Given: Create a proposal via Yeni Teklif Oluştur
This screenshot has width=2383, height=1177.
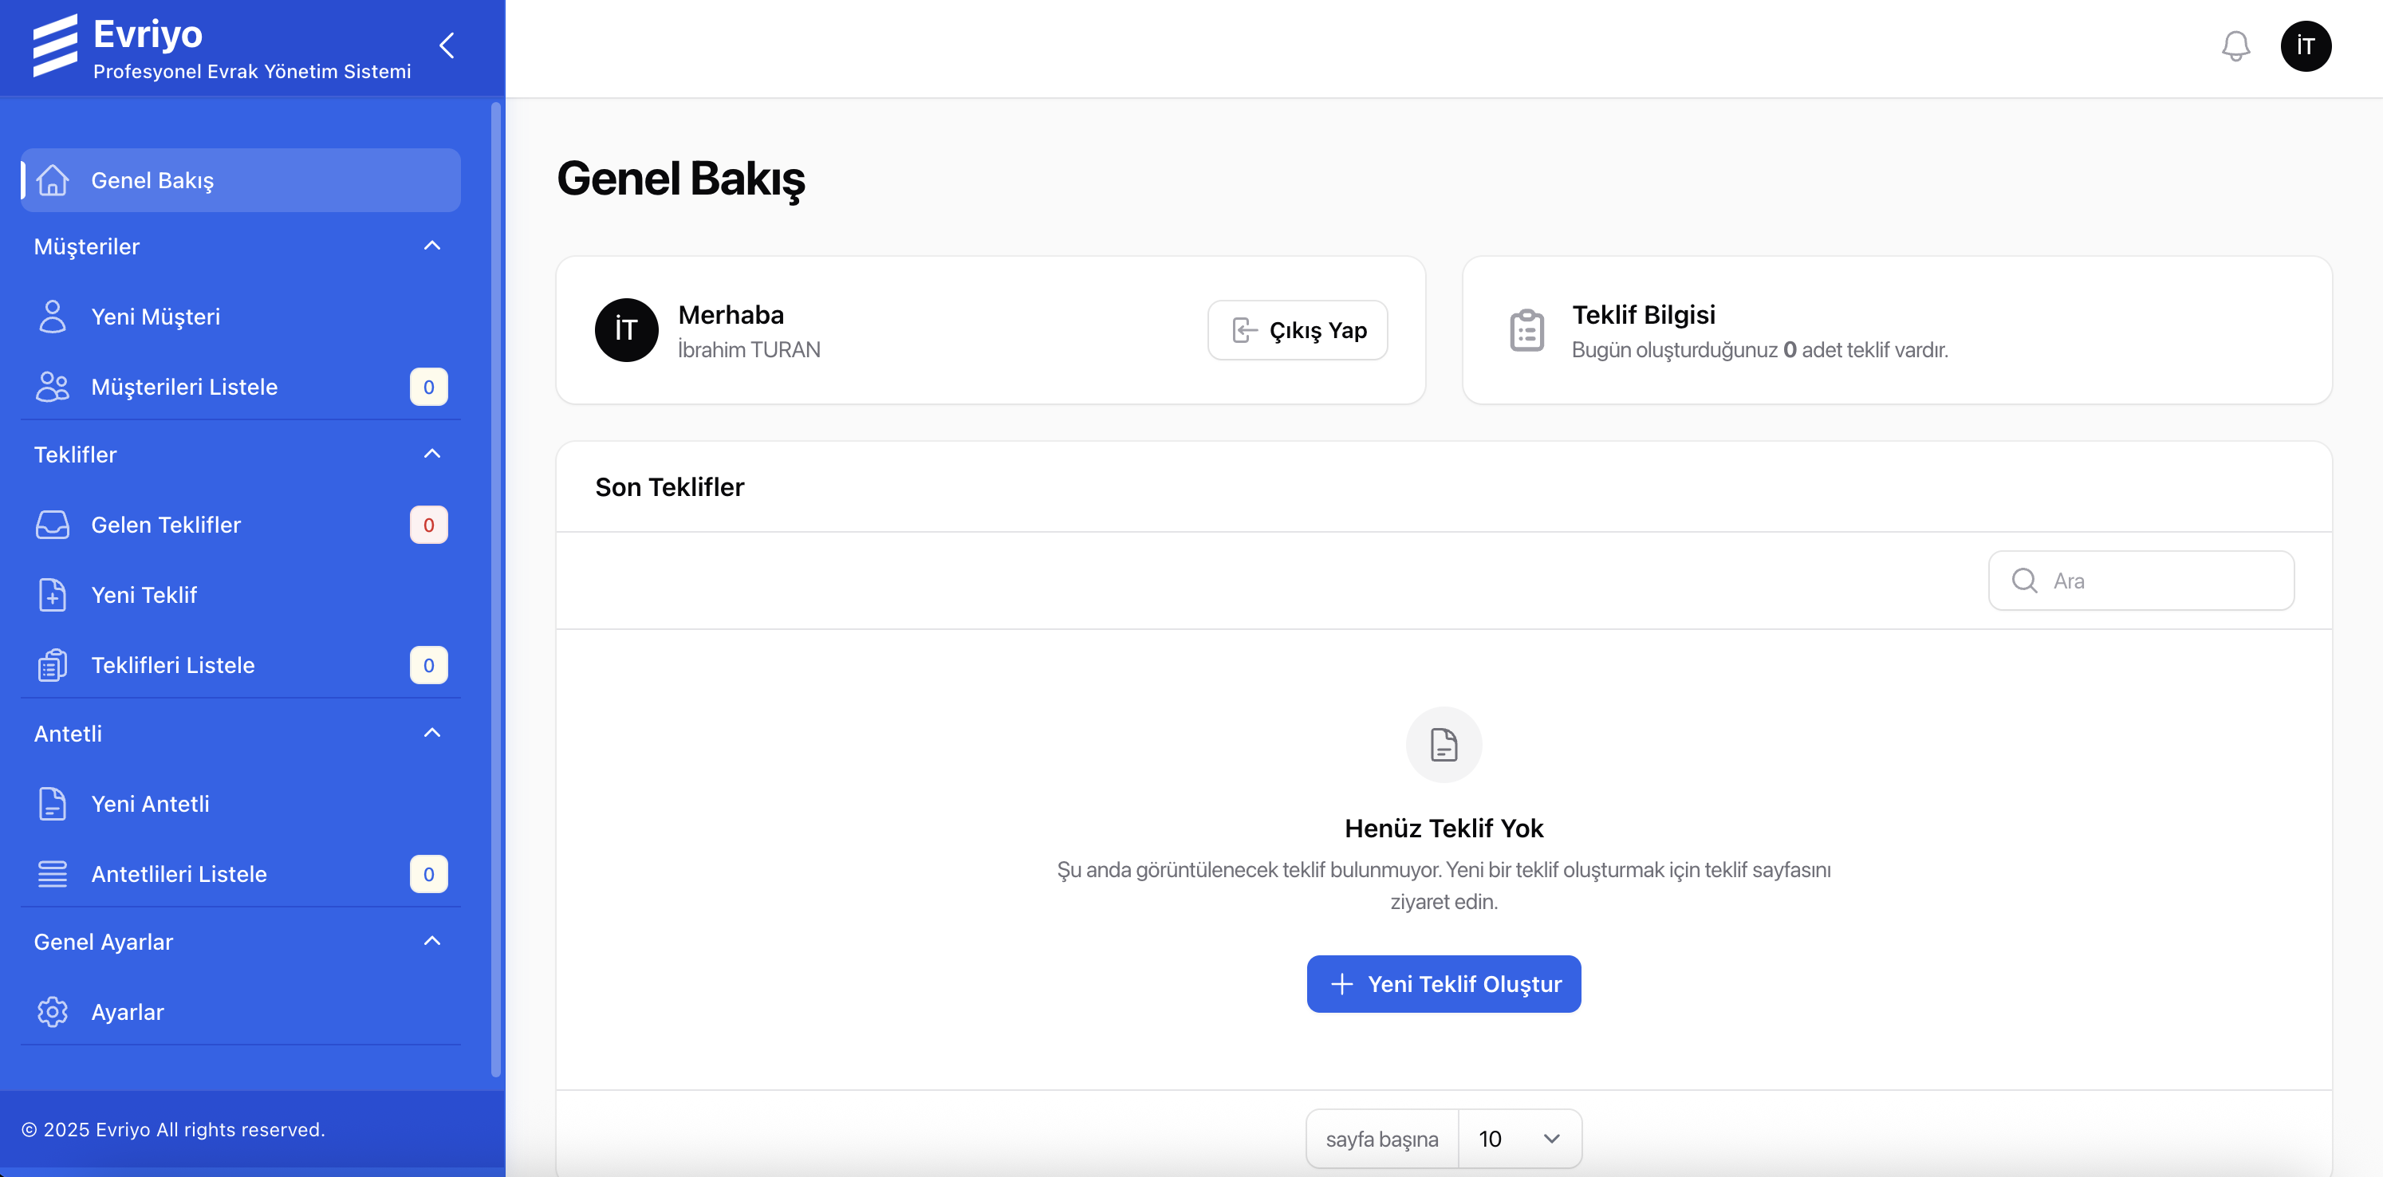Looking at the screenshot, I should (x=1444, y=983).
